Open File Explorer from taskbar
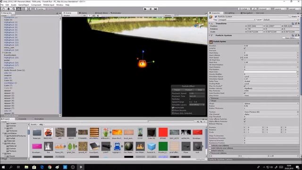Screen dimensions: 302x170 (26, 167)
